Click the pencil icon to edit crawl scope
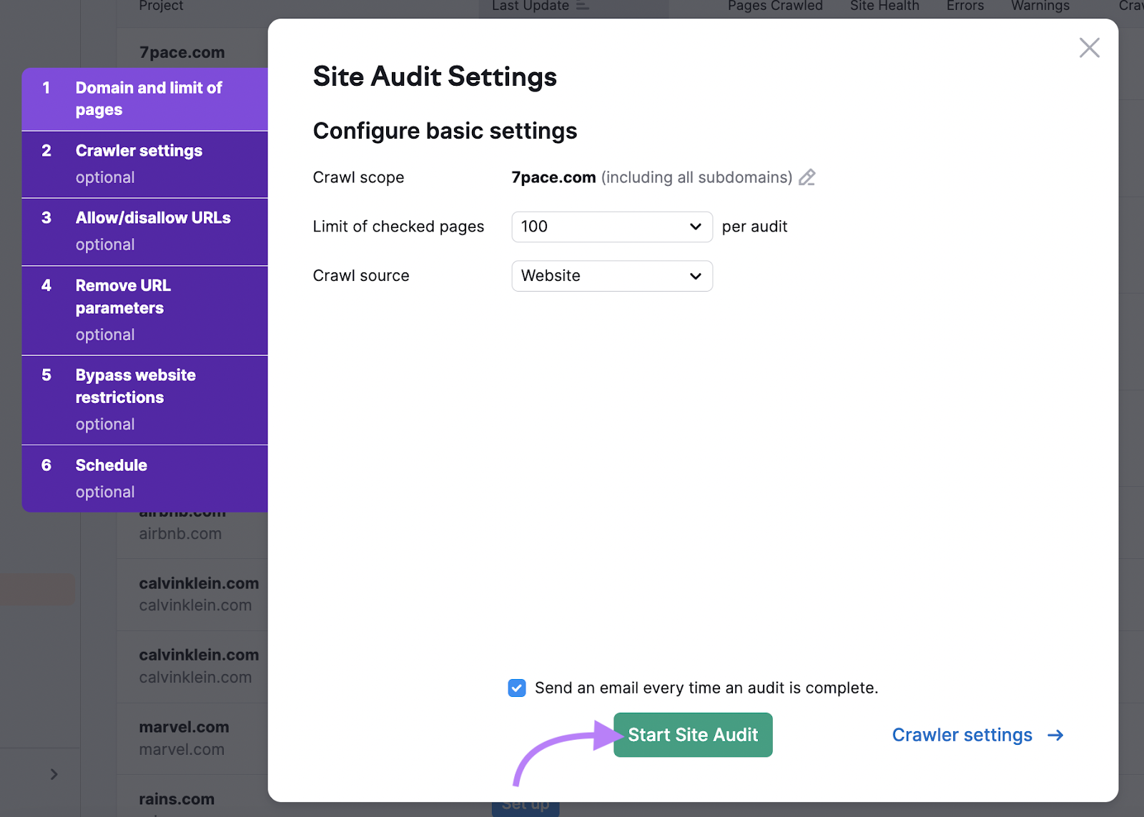The width and height of the screenshot is (1144, 817). [x=808, y=177]
